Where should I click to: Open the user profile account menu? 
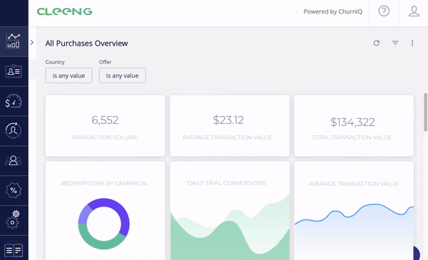(x=414, y=11)
